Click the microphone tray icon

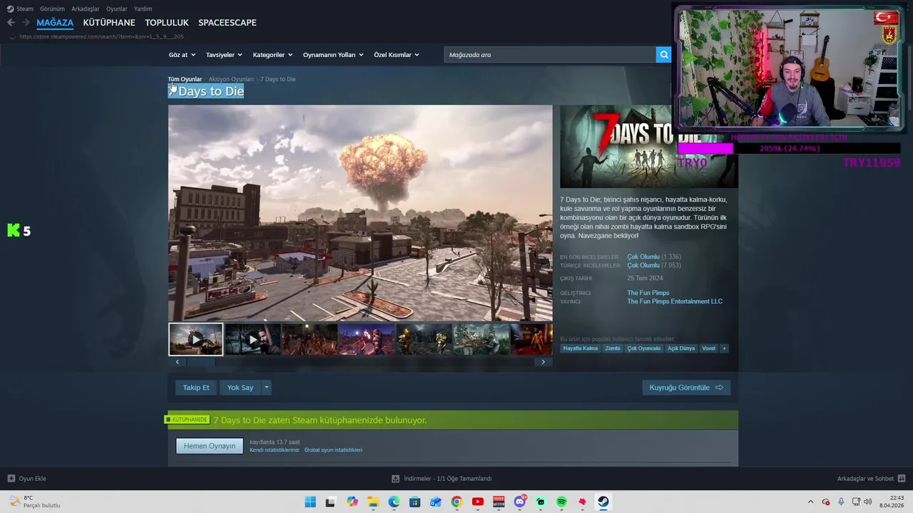[841, 502]
